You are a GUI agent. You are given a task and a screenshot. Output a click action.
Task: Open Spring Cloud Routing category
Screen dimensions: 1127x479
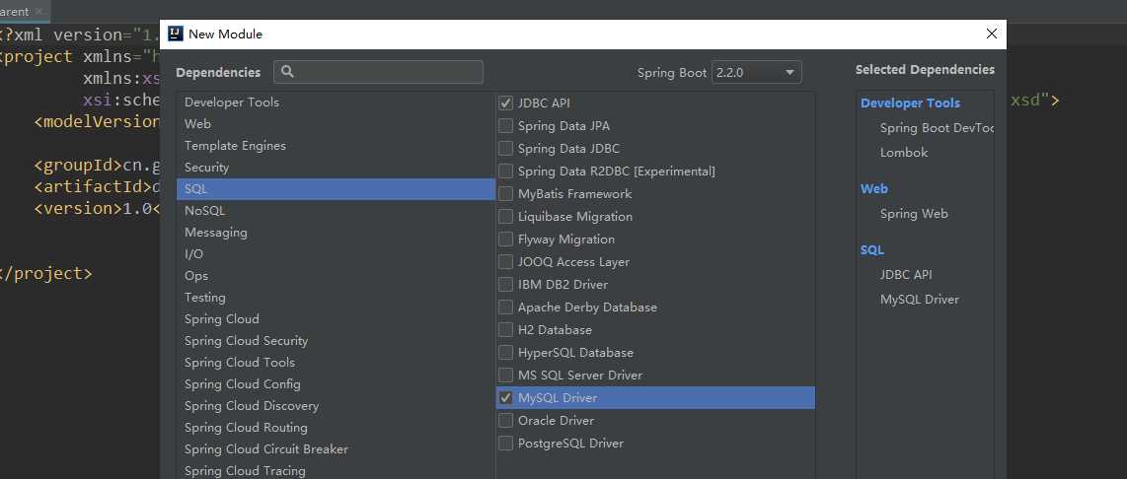(336, 427)
